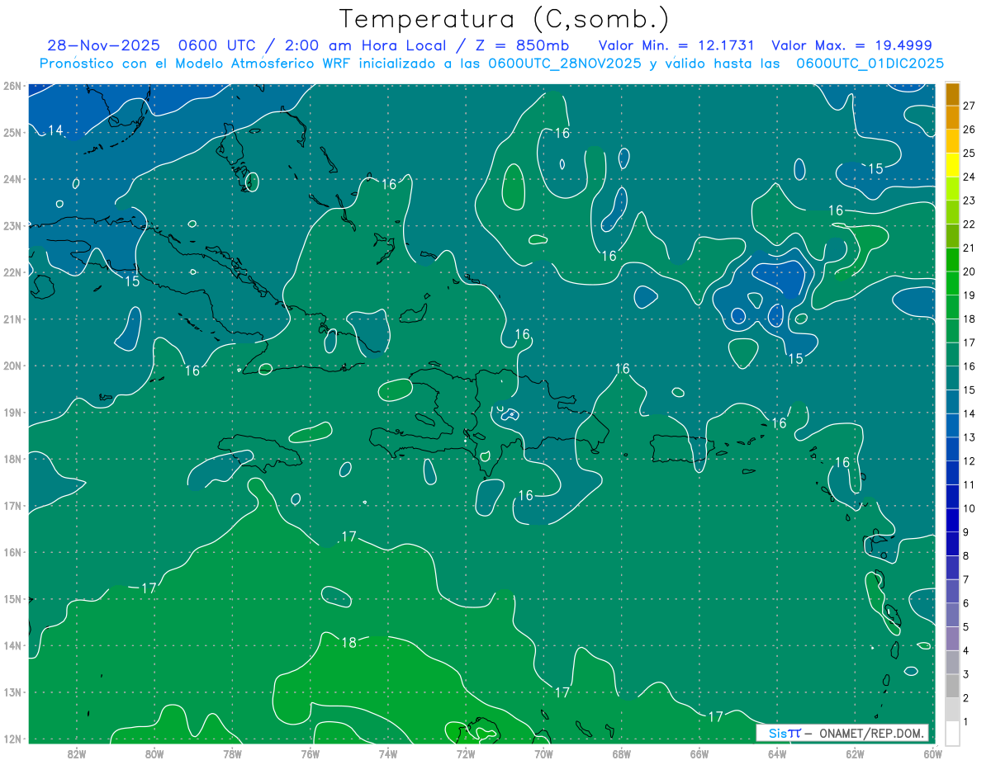Click the title Temperatura (C,somb.)
Screen dimensions: 991x765
point(505,19)
